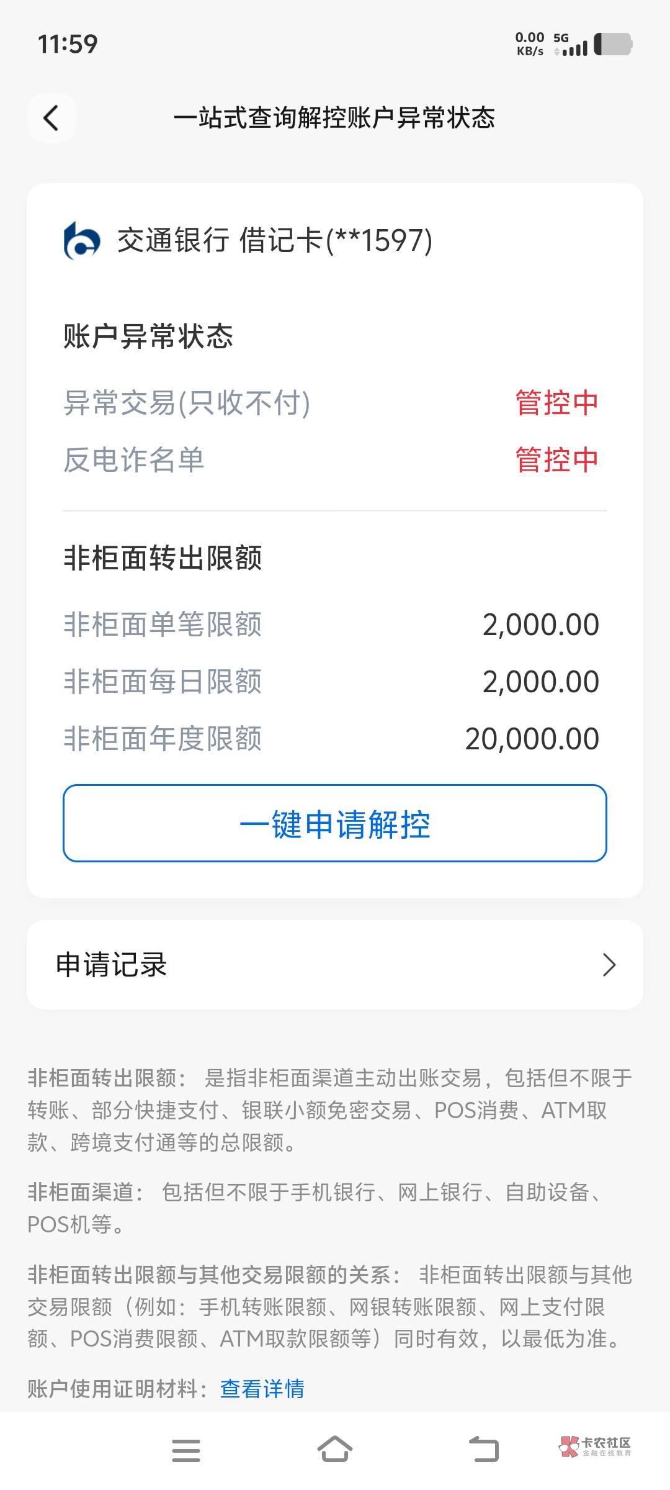
Task: Select the 非柜面单笔限额 amount 2,000.00
Action: click(540, 625)
